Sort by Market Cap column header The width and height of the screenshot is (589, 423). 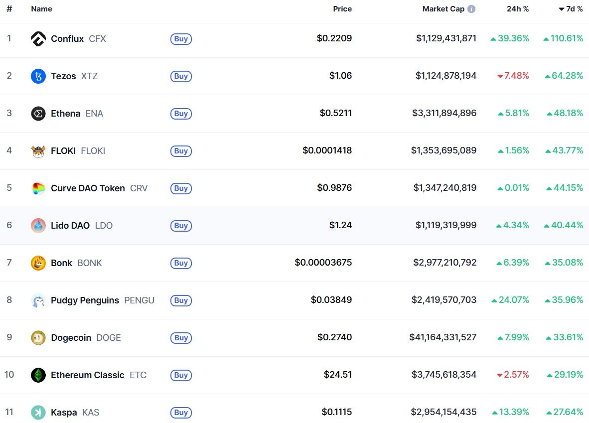tap(443, 9)
